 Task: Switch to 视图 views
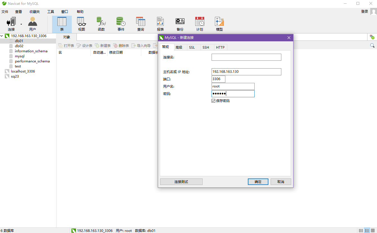(82, 24)
